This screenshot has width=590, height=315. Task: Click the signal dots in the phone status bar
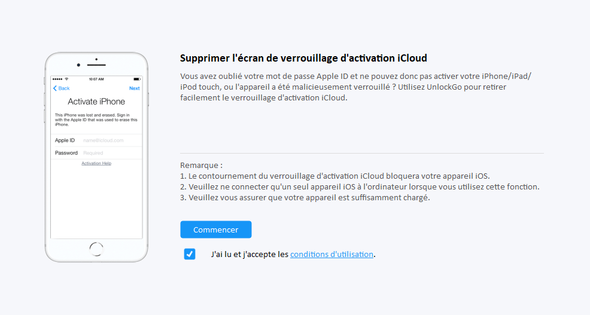57,79
